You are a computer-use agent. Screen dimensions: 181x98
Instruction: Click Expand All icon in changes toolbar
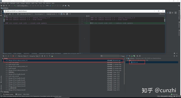pyautogui.click(x=42, y=56)
